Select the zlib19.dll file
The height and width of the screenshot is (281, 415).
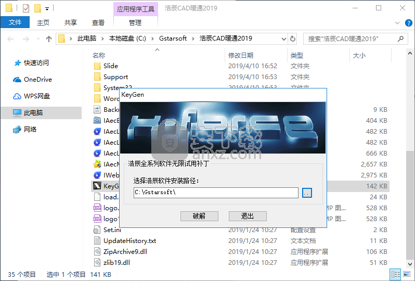tap(116, 262)
